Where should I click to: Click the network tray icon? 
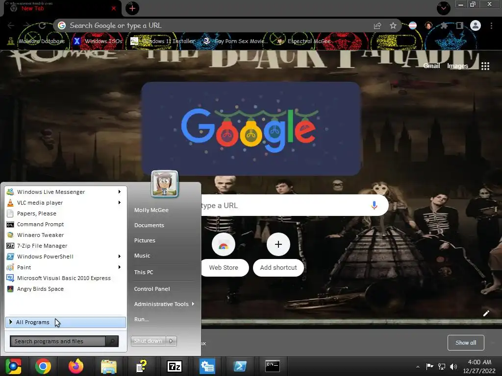(442, 366)
